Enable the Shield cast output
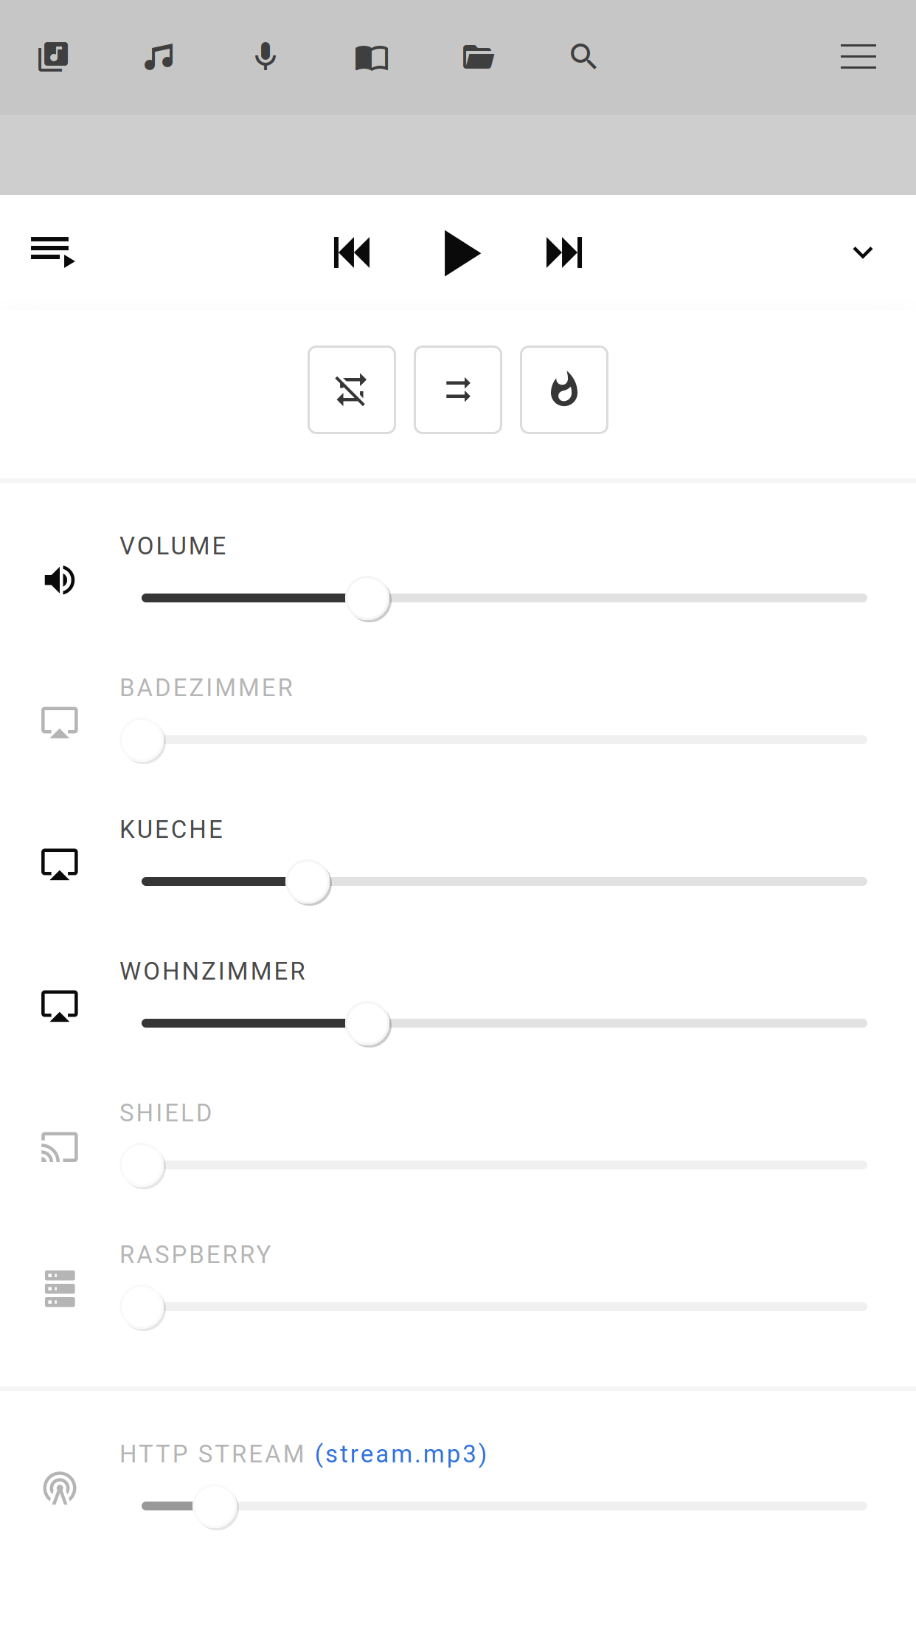This screenshot has width=916, height=1630. (x=60, y=1147)
